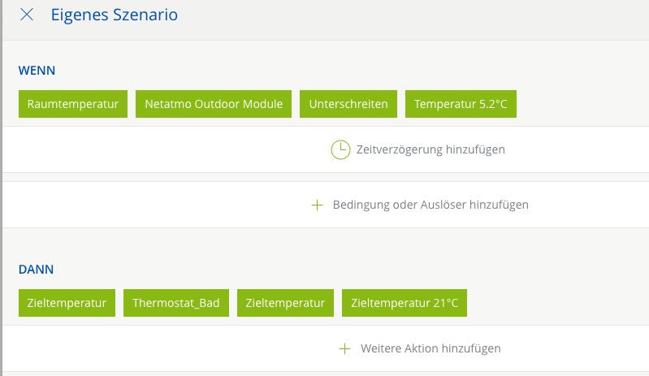The image size is (649, 376).
Task: Click the plus icon beside Weitere Aktion
Action: (x=344, y=348)
